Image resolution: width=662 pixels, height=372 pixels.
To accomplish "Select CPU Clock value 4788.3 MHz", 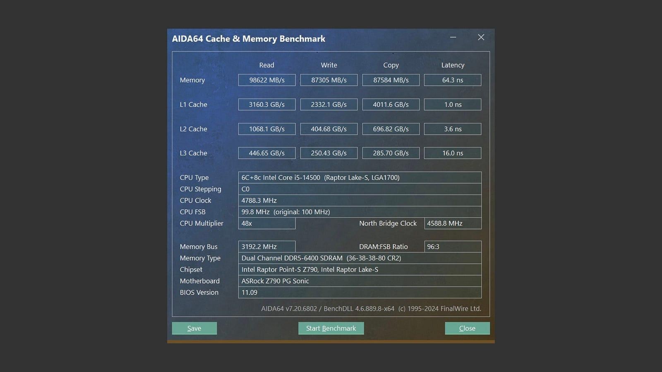I will (x=360, y=200).
